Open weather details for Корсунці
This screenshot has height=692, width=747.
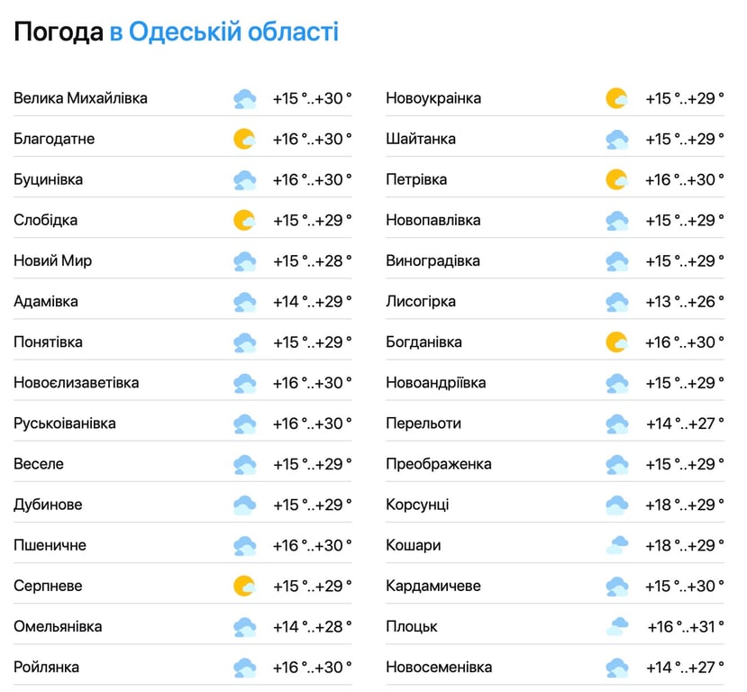pyautogui.click(x=415, y=505)
